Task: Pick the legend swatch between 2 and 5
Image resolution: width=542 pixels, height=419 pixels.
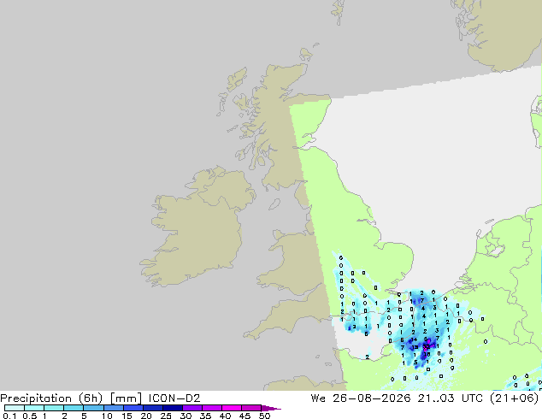Action: pos(74,408)
